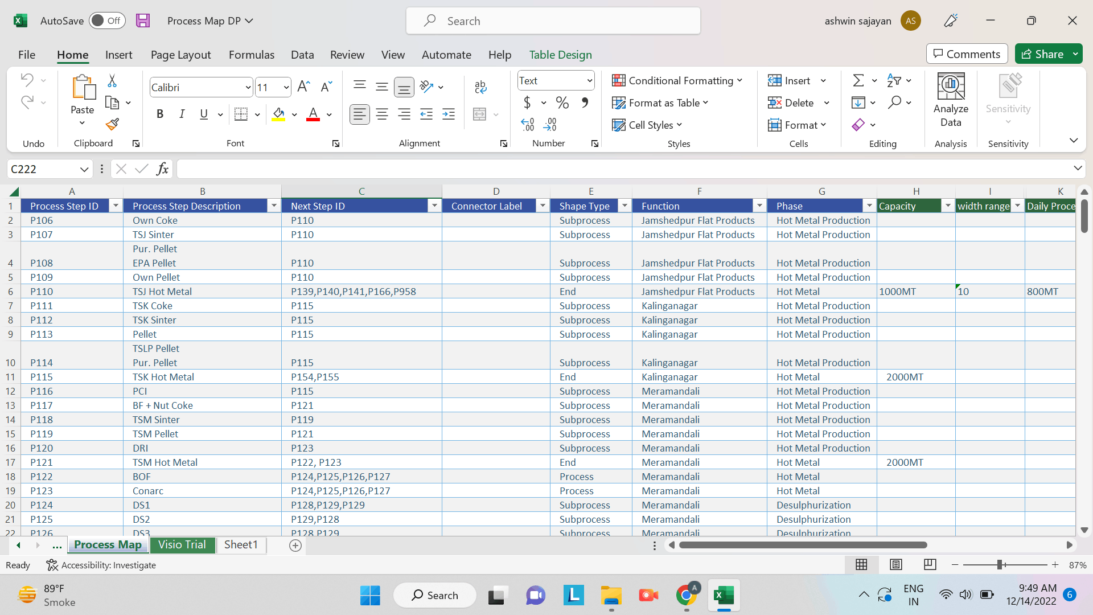Select the Sheet1 sheet tab
Image resolution: width=1093 pixels, height=615 pixels.
(241, 544)
